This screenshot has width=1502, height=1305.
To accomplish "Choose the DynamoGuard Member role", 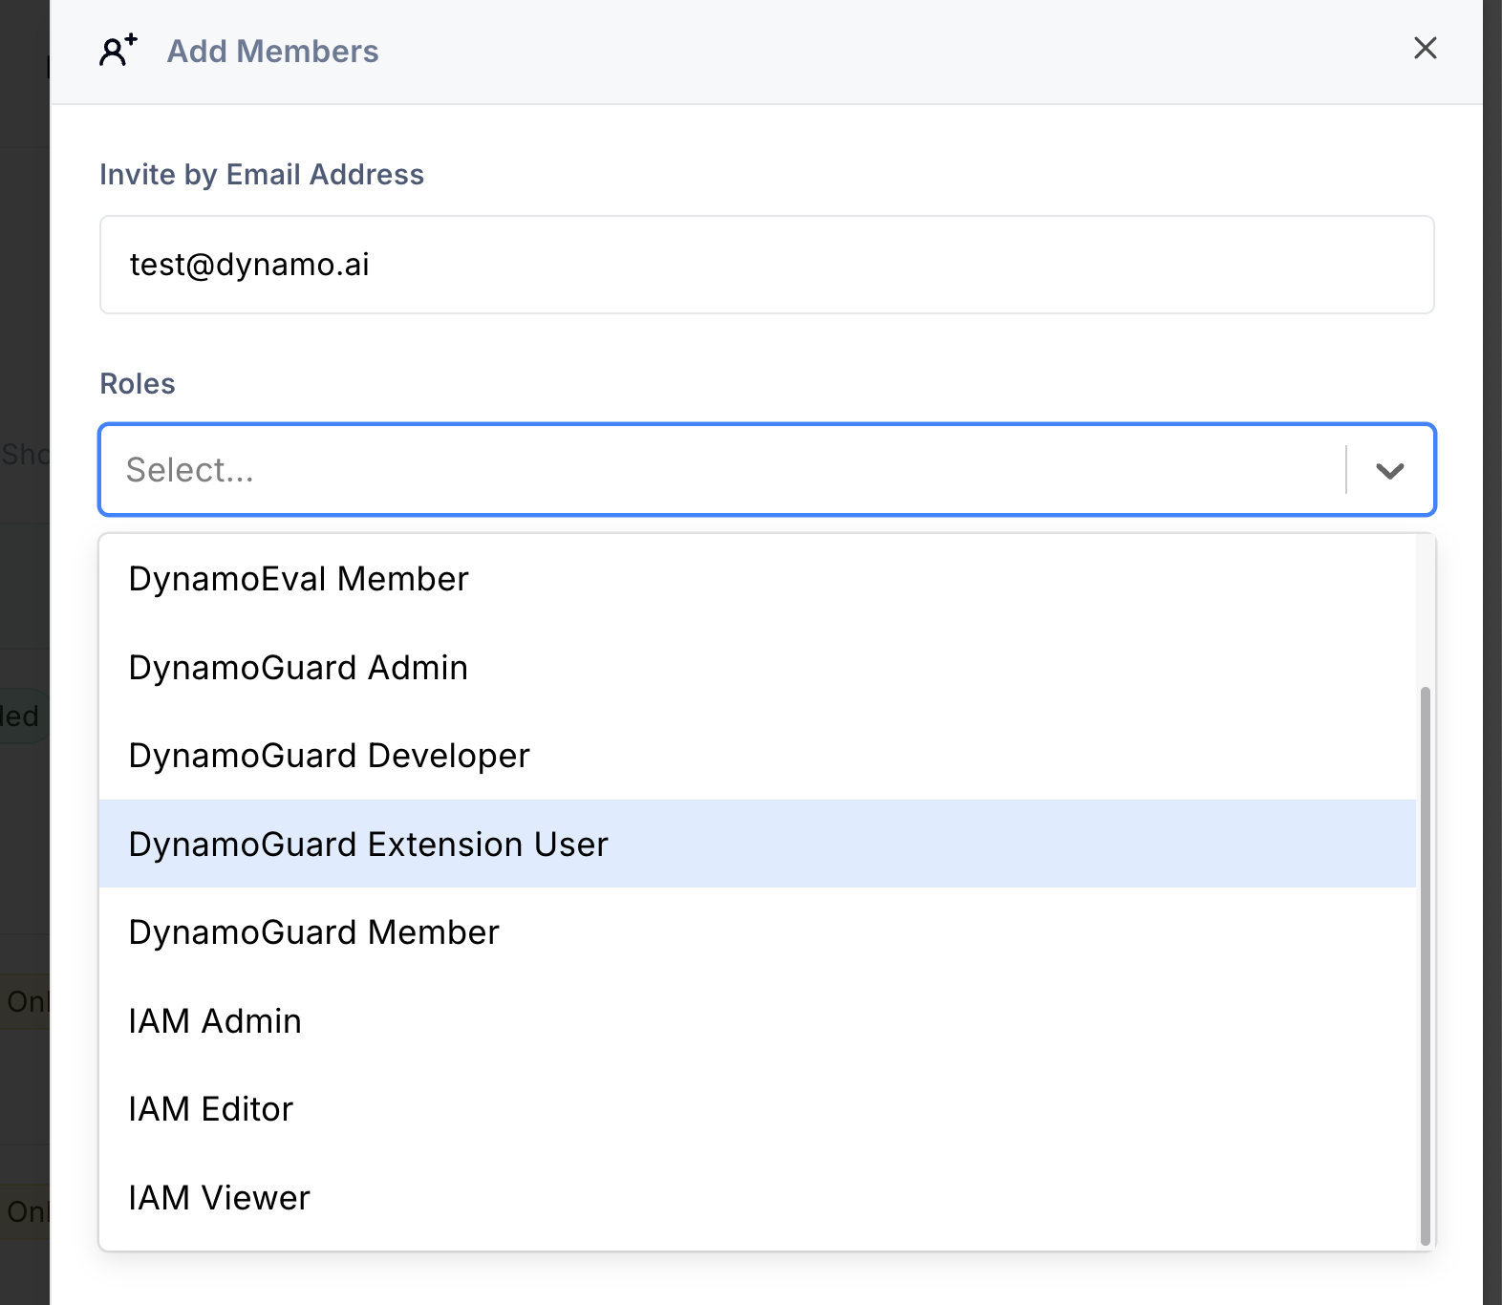I will [x=758, y=932].
